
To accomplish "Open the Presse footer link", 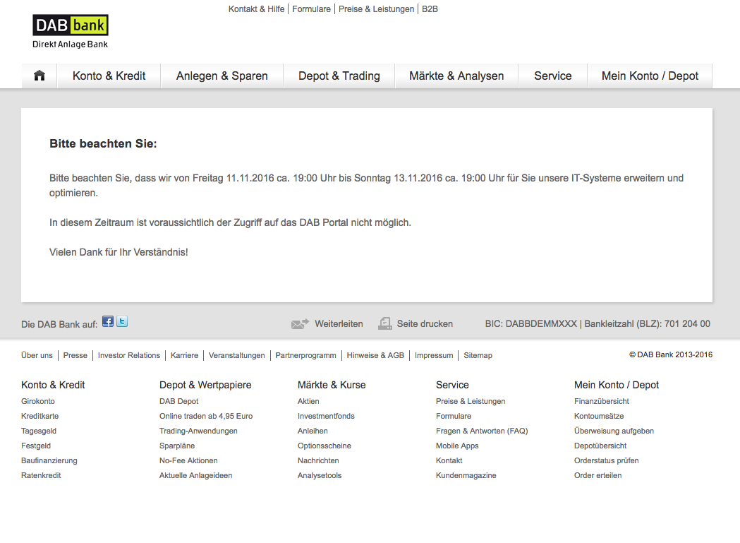I will [x=75, y=355].
